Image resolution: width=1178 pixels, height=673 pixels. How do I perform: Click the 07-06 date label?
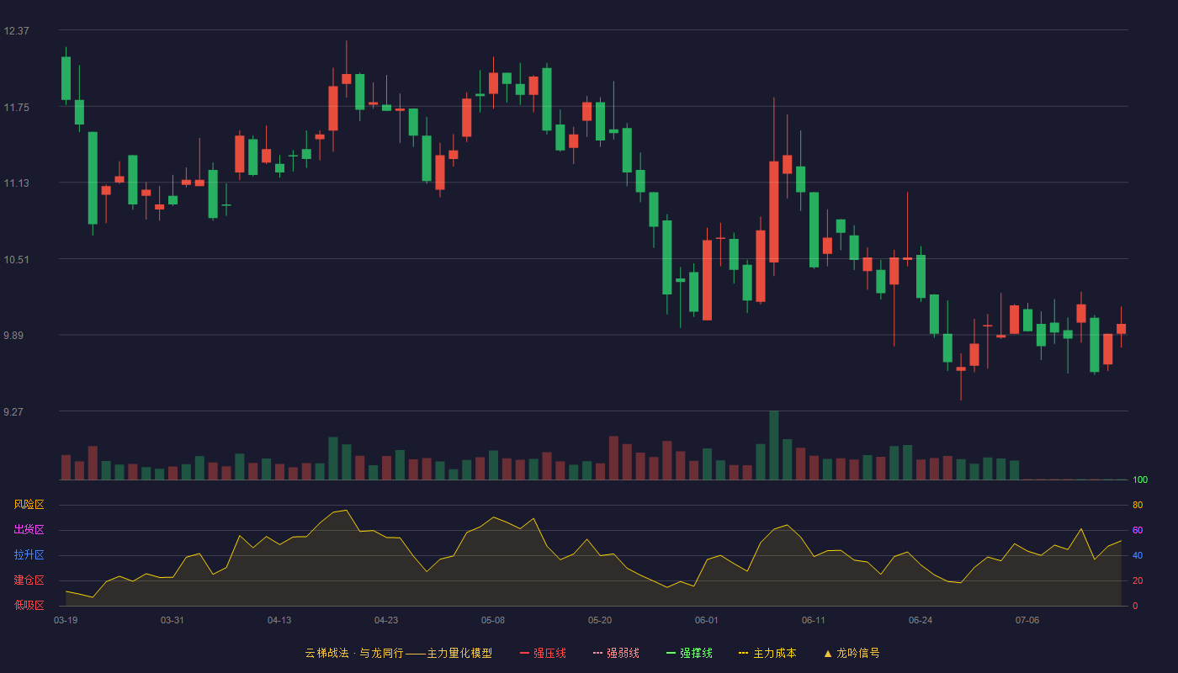(x=1027, y=620)
